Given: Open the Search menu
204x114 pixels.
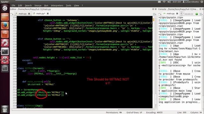Looking at the screenshot, I should [28, 6].
